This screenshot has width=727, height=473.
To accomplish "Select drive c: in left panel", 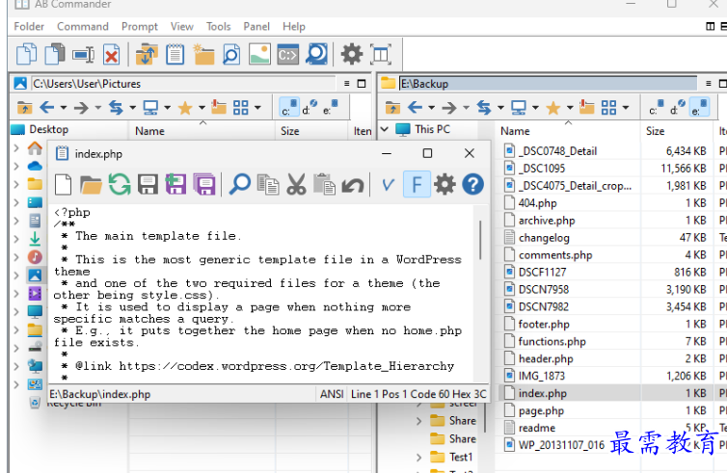I will pyautogui.click(x=289, y=108).
